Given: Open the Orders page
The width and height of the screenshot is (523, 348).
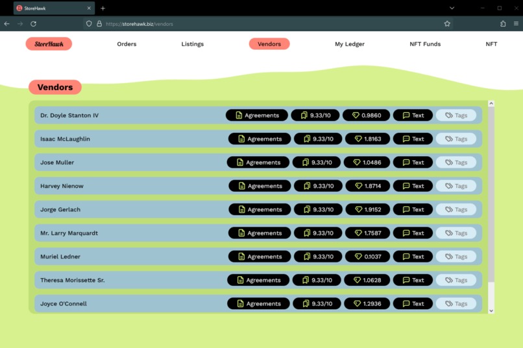Looking at the screenshot, I should coord(127,44).
